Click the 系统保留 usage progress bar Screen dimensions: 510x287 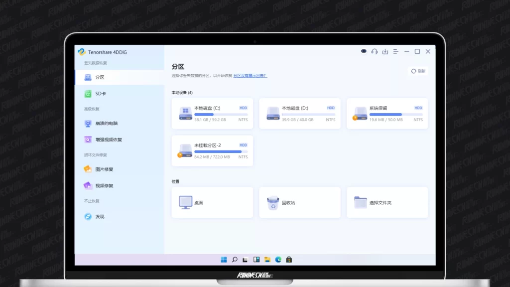(x=395, y=115)
